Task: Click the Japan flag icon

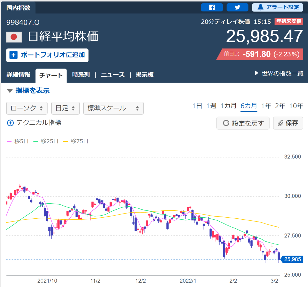Action: [x=14, y=37]
